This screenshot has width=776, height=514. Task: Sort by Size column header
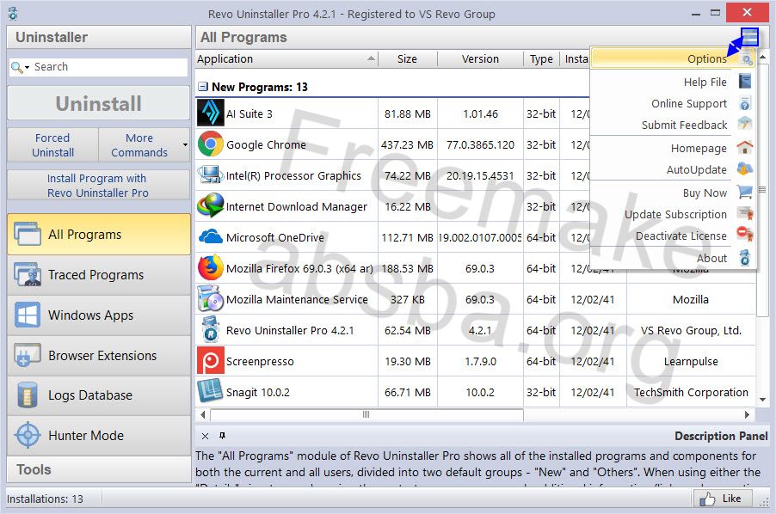tap(407, 58)
